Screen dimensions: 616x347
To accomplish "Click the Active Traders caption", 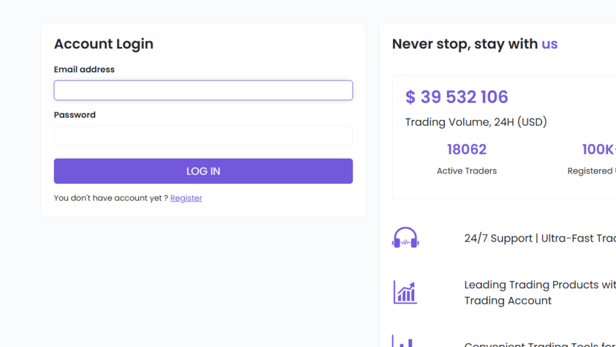I will coord(467,171).
